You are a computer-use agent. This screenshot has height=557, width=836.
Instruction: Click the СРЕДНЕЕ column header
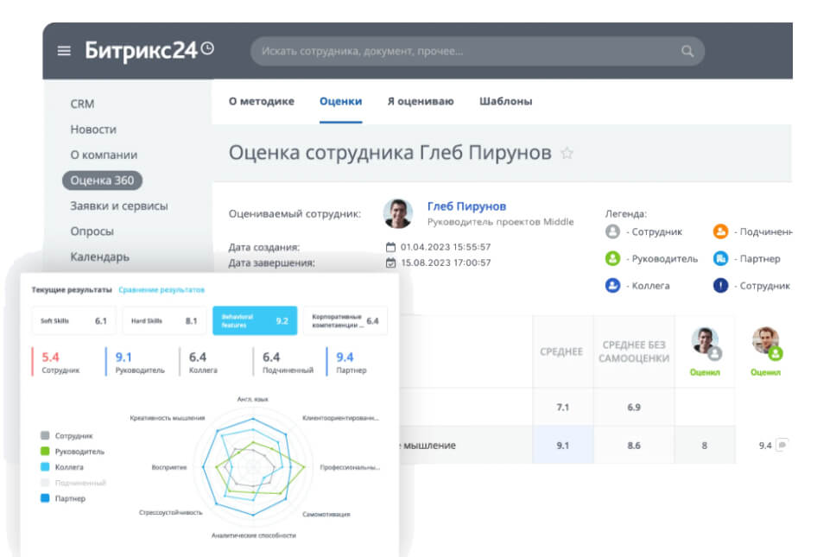(561, 351)
